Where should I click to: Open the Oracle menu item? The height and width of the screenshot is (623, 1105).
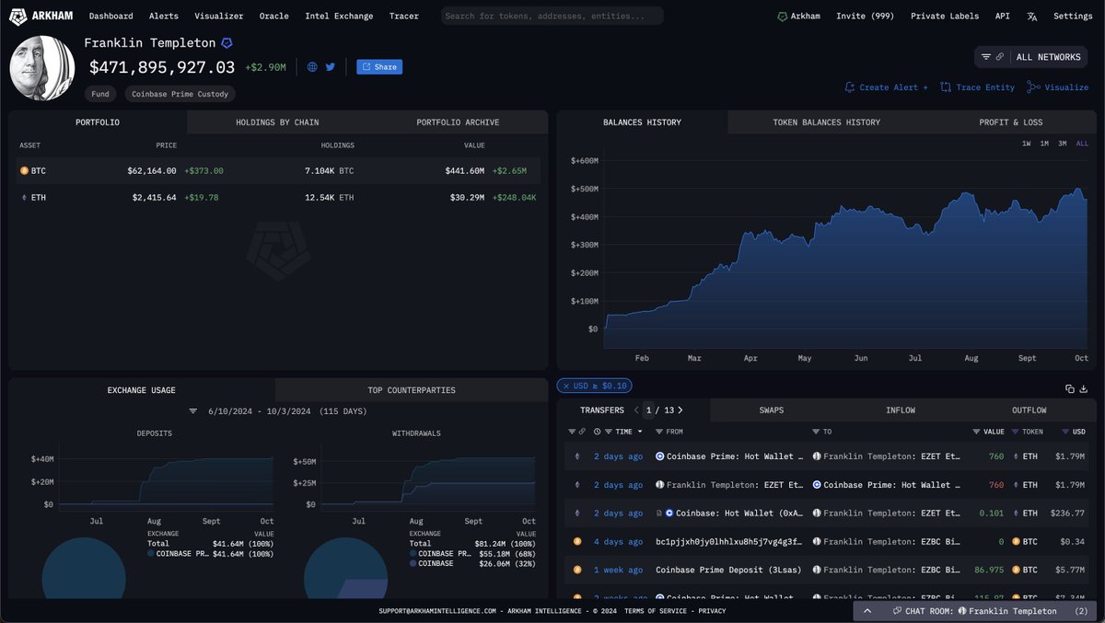273,16
